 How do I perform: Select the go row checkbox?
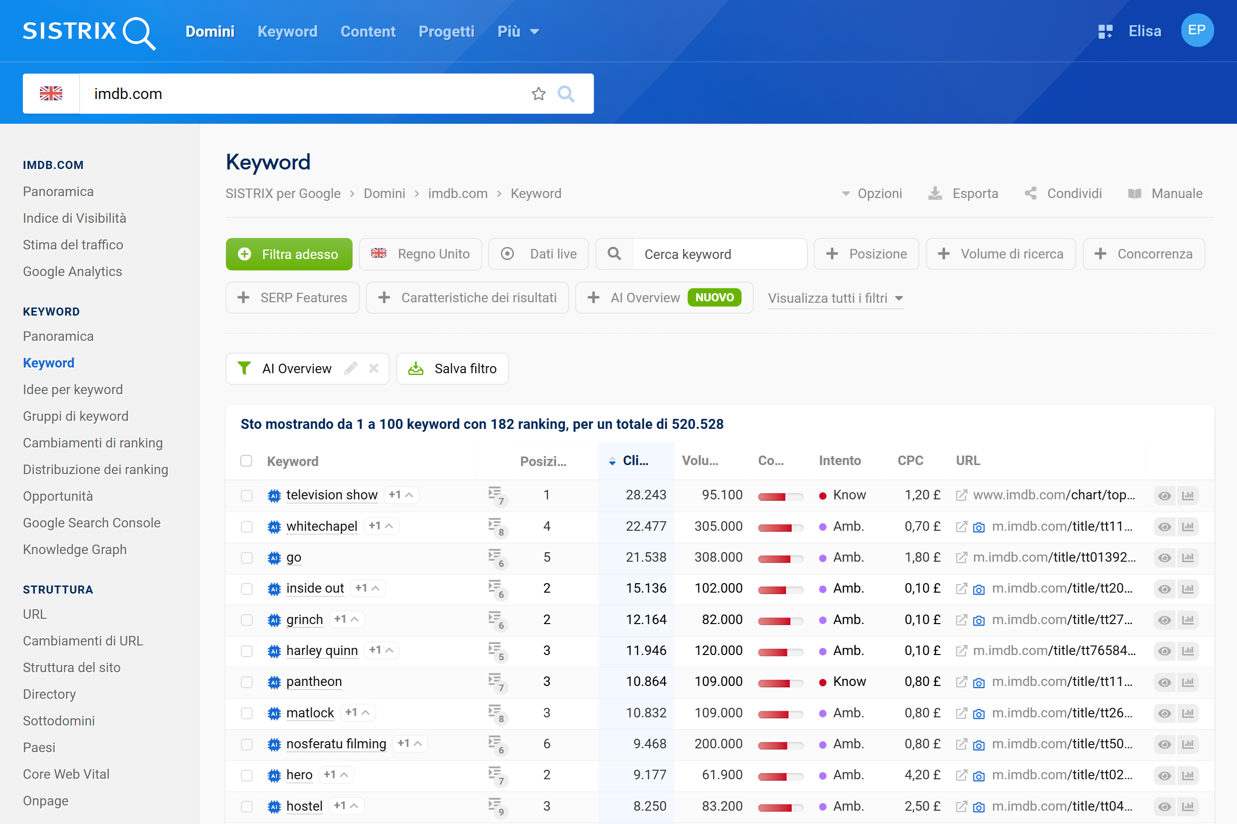246,557
